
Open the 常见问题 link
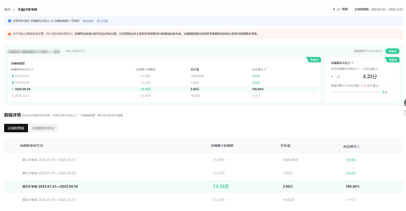102,21
